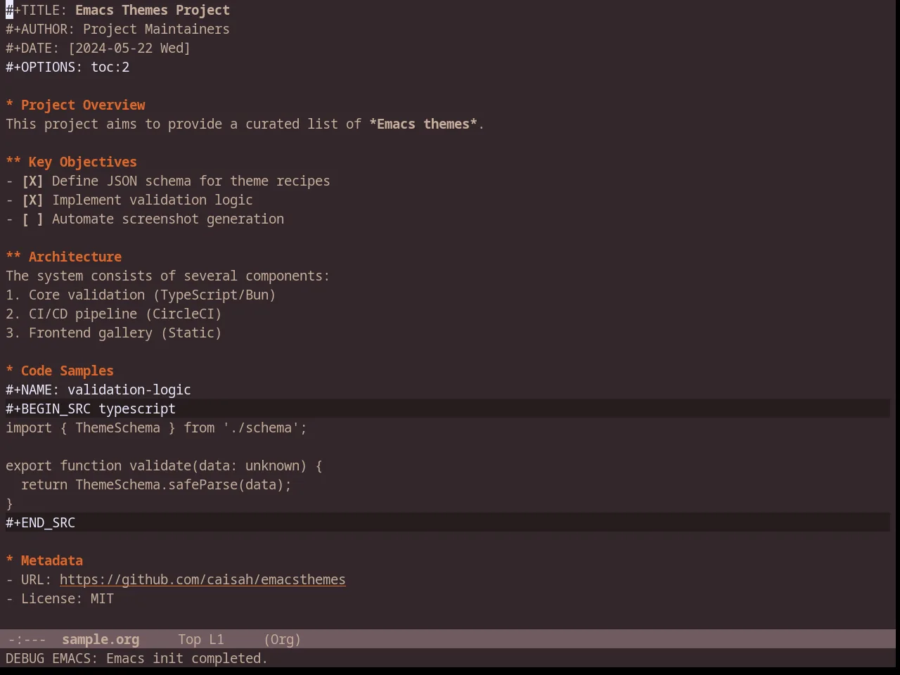Click the '#+TITLE:' keyword

pos(37,10)
